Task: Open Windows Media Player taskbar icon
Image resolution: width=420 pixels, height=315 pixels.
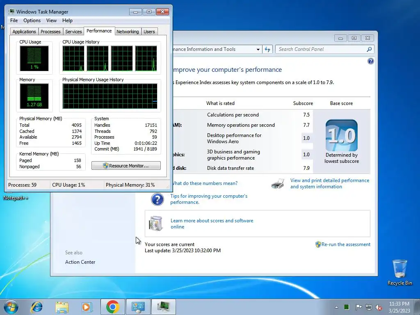Action: 87,307
